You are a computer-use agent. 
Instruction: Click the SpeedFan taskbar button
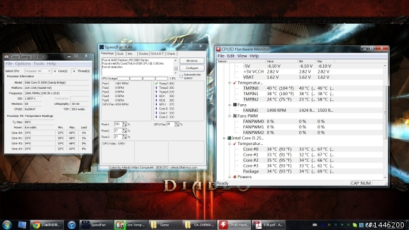(96, 225)
